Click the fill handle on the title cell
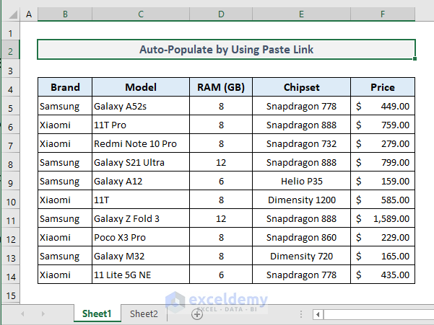The image size is (434, 325). [x=415, y=58]
